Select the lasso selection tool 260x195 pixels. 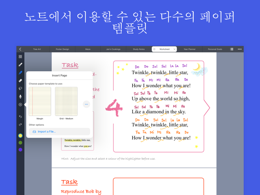coord(20,89)
